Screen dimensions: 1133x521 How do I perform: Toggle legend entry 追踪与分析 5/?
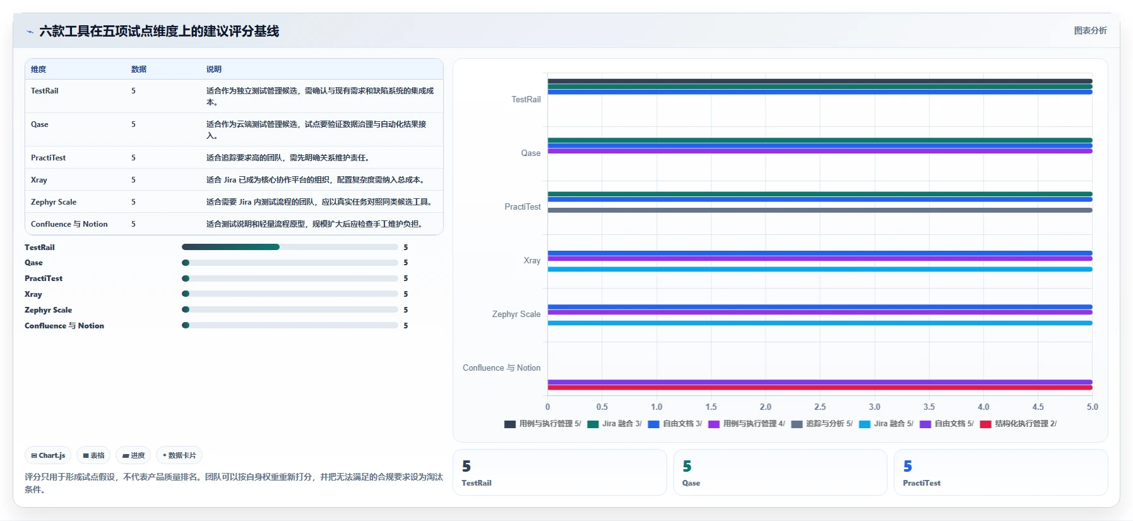click(822, 424)
